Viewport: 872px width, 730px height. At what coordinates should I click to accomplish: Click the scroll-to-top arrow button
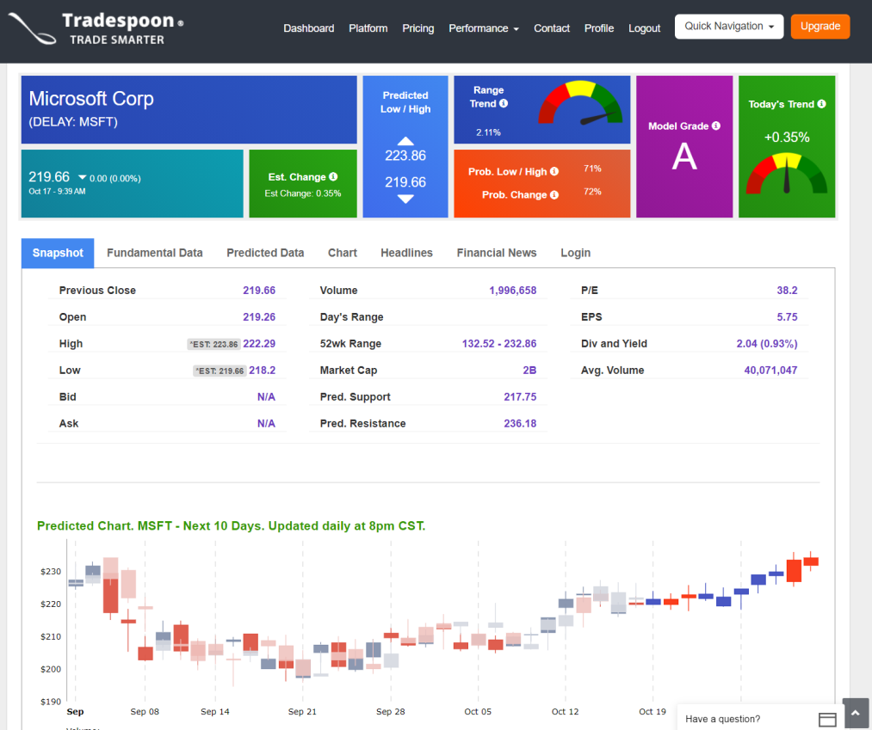pos(856,714)
